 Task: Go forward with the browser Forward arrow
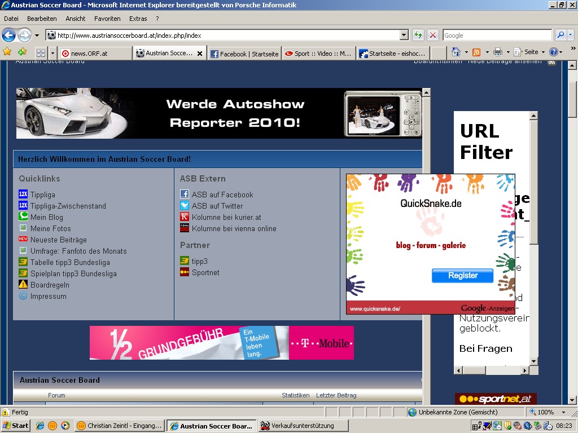[x=24, y=36]
